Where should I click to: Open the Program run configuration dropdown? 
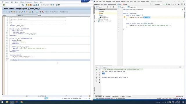[158, 4]
